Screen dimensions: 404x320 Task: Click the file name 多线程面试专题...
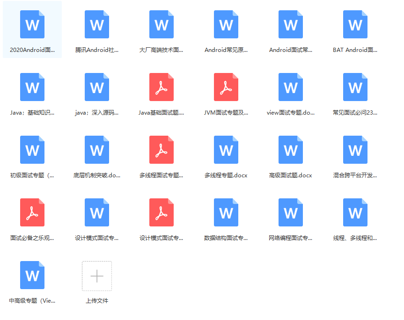[162, 175]
